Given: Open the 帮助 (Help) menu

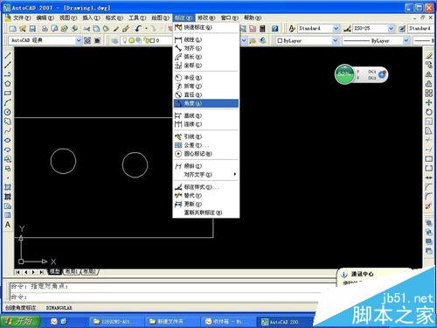Looking at the screenshot, I should (253, 18).
